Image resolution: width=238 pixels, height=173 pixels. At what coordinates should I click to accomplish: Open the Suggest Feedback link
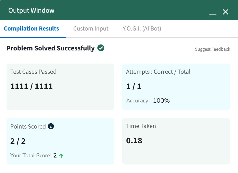tap(213, 49)
